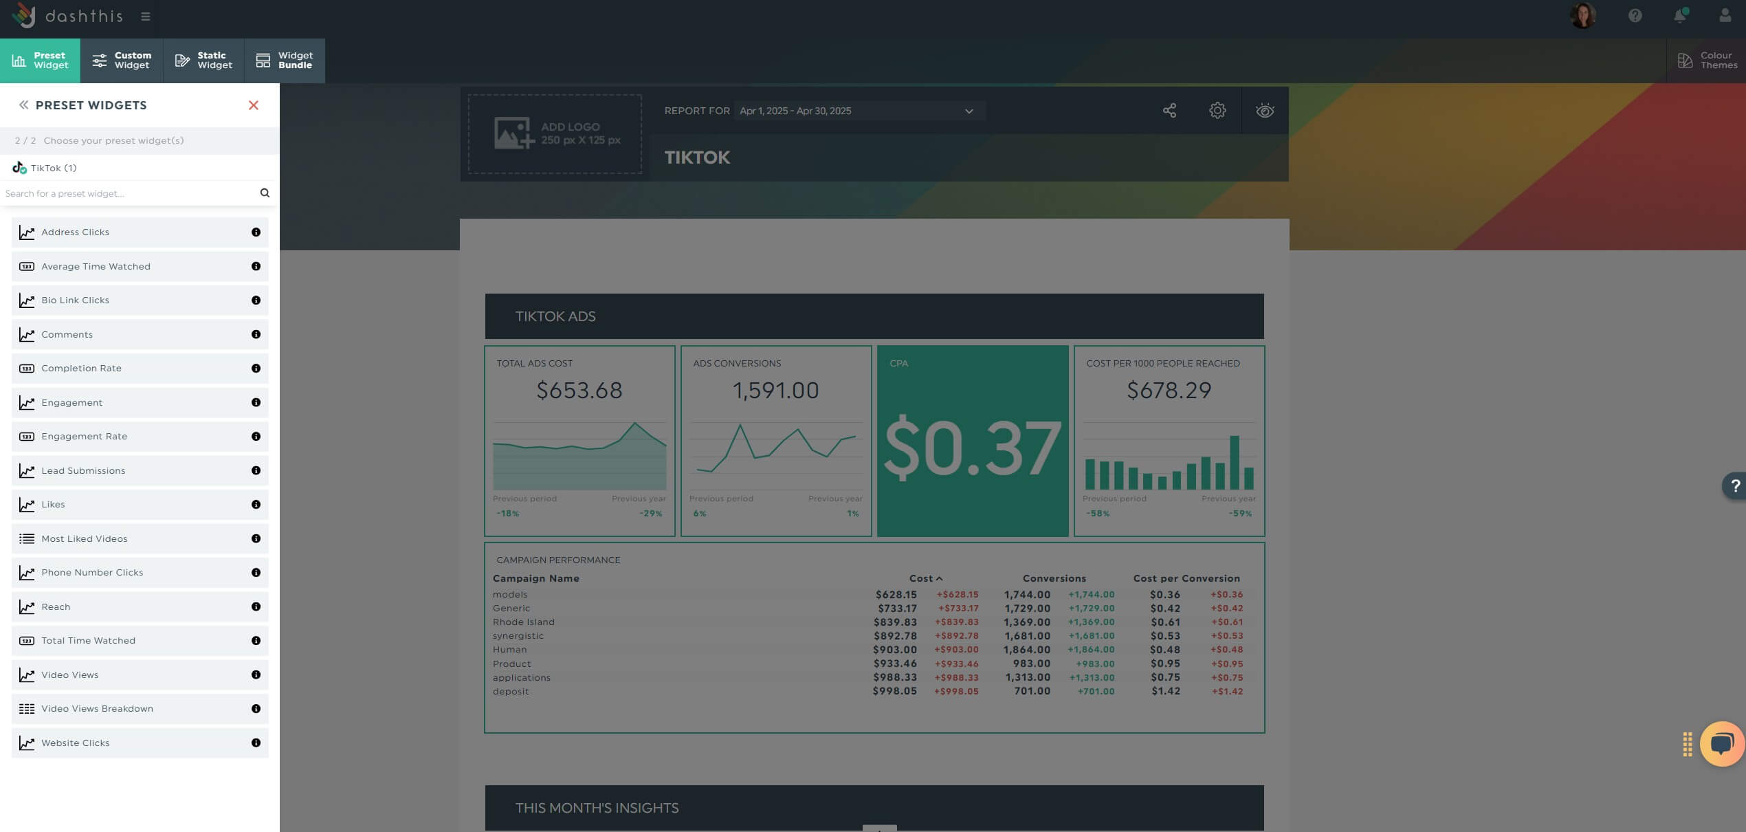Image resolution: width=1746 pixels, height=832 pixels.
Task: Open dashboard settings gear icon
Action: click(1217, 111)
